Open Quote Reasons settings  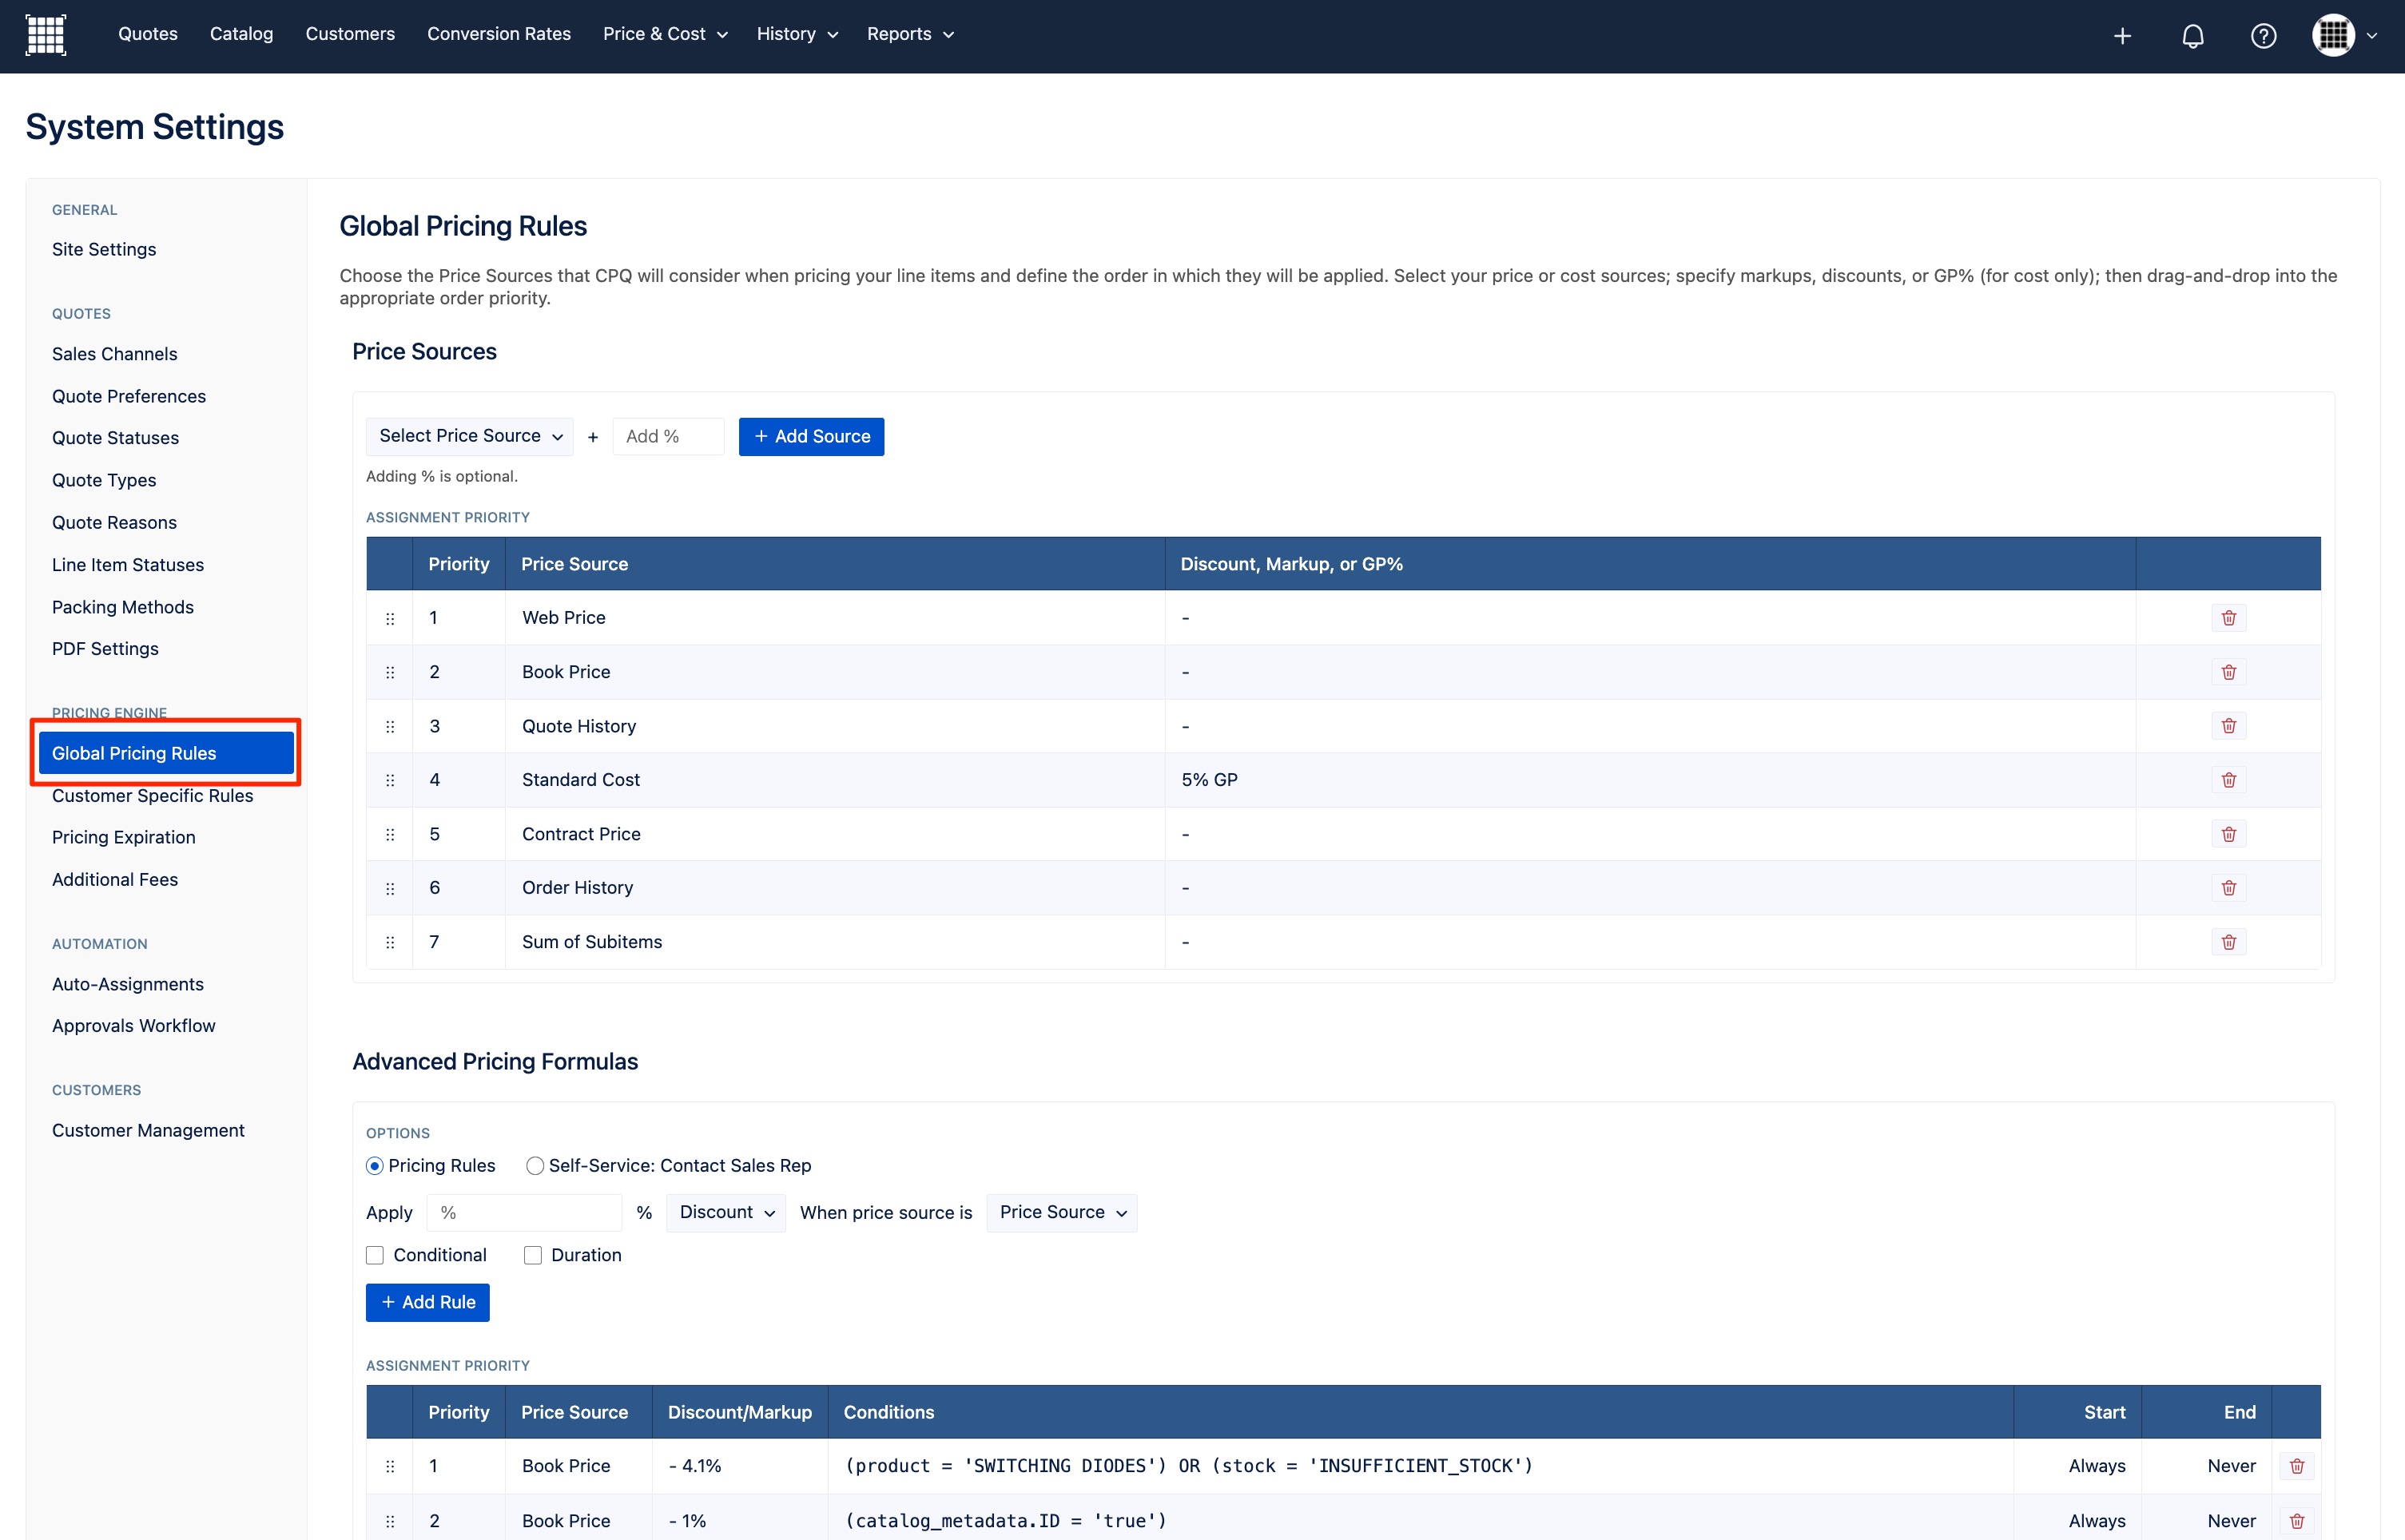114,522
